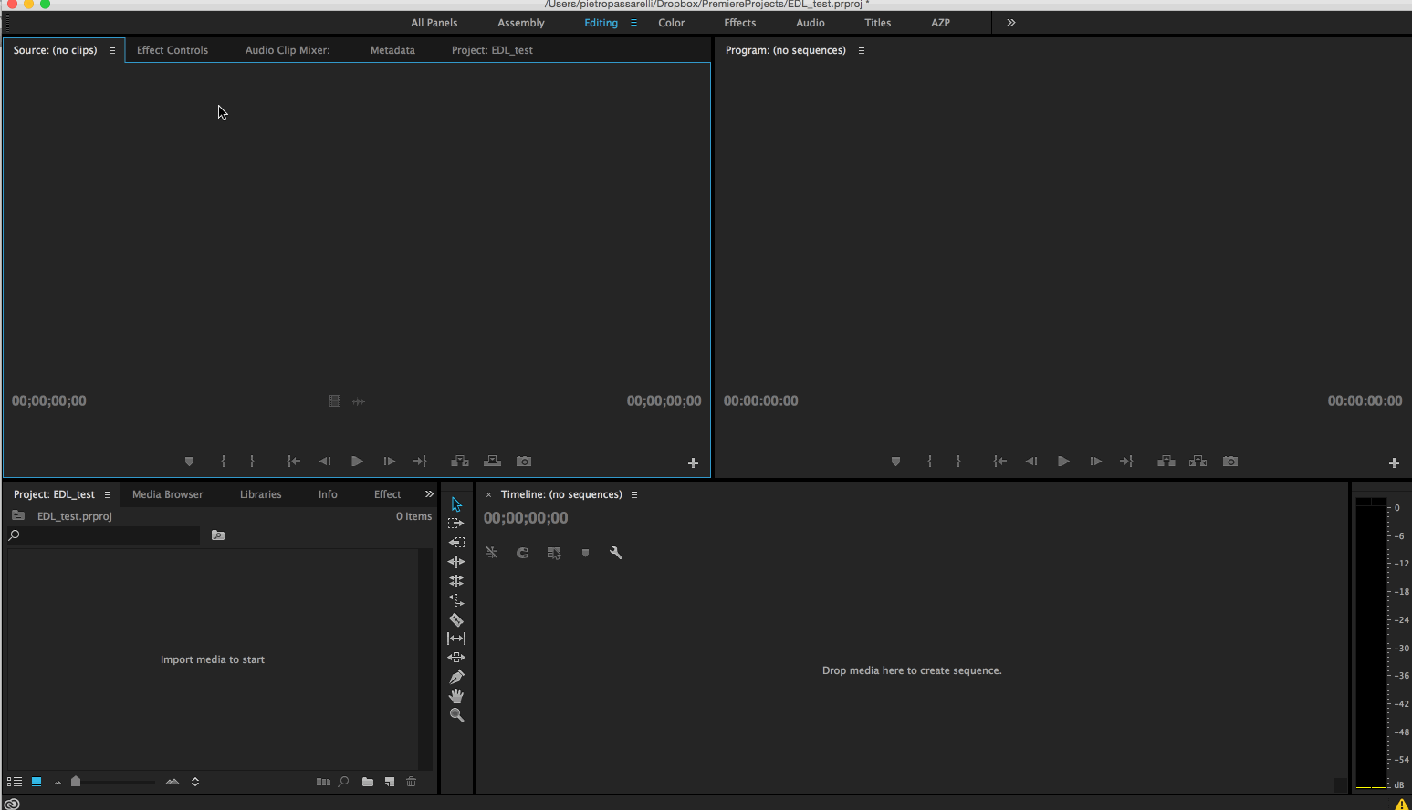Click the Timeline playhead timecode

[x=526, y=518]
